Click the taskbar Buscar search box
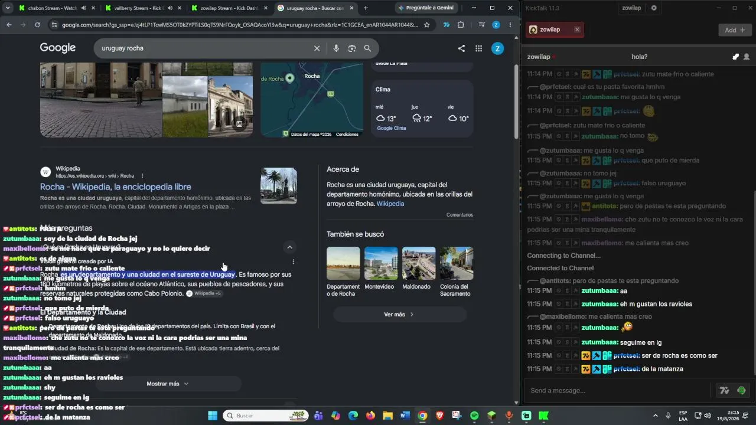Viewport: 756px width, 425px height. tap(265, 416)
